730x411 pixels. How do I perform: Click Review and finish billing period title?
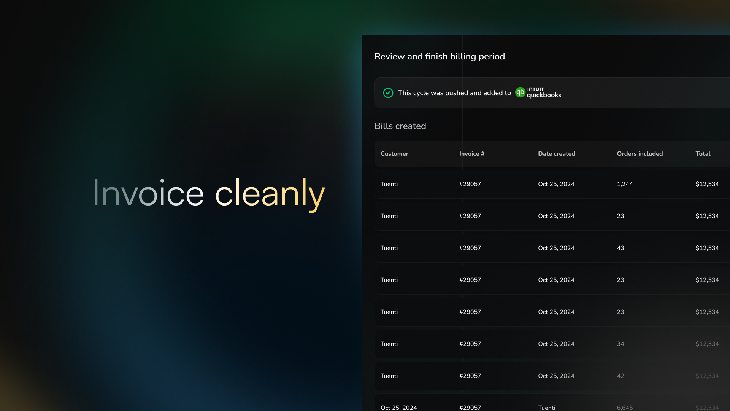[x=440, y=56]
